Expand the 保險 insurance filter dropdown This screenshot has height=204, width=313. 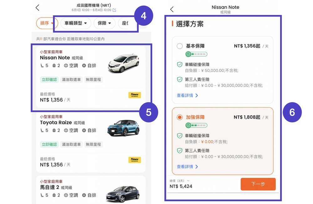[x=104, y=23]
